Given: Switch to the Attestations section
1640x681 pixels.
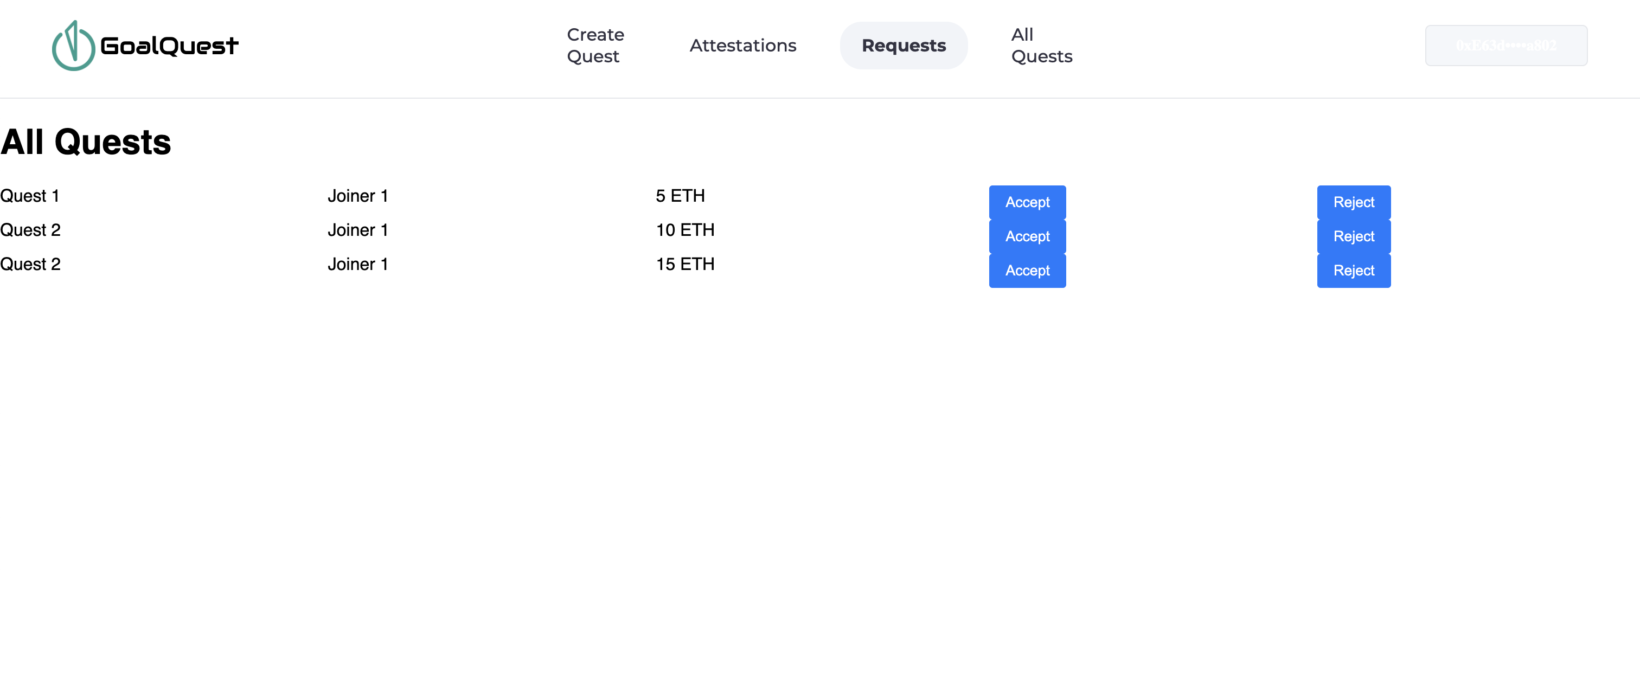Looking at the screenshot, I should [743, 45].
